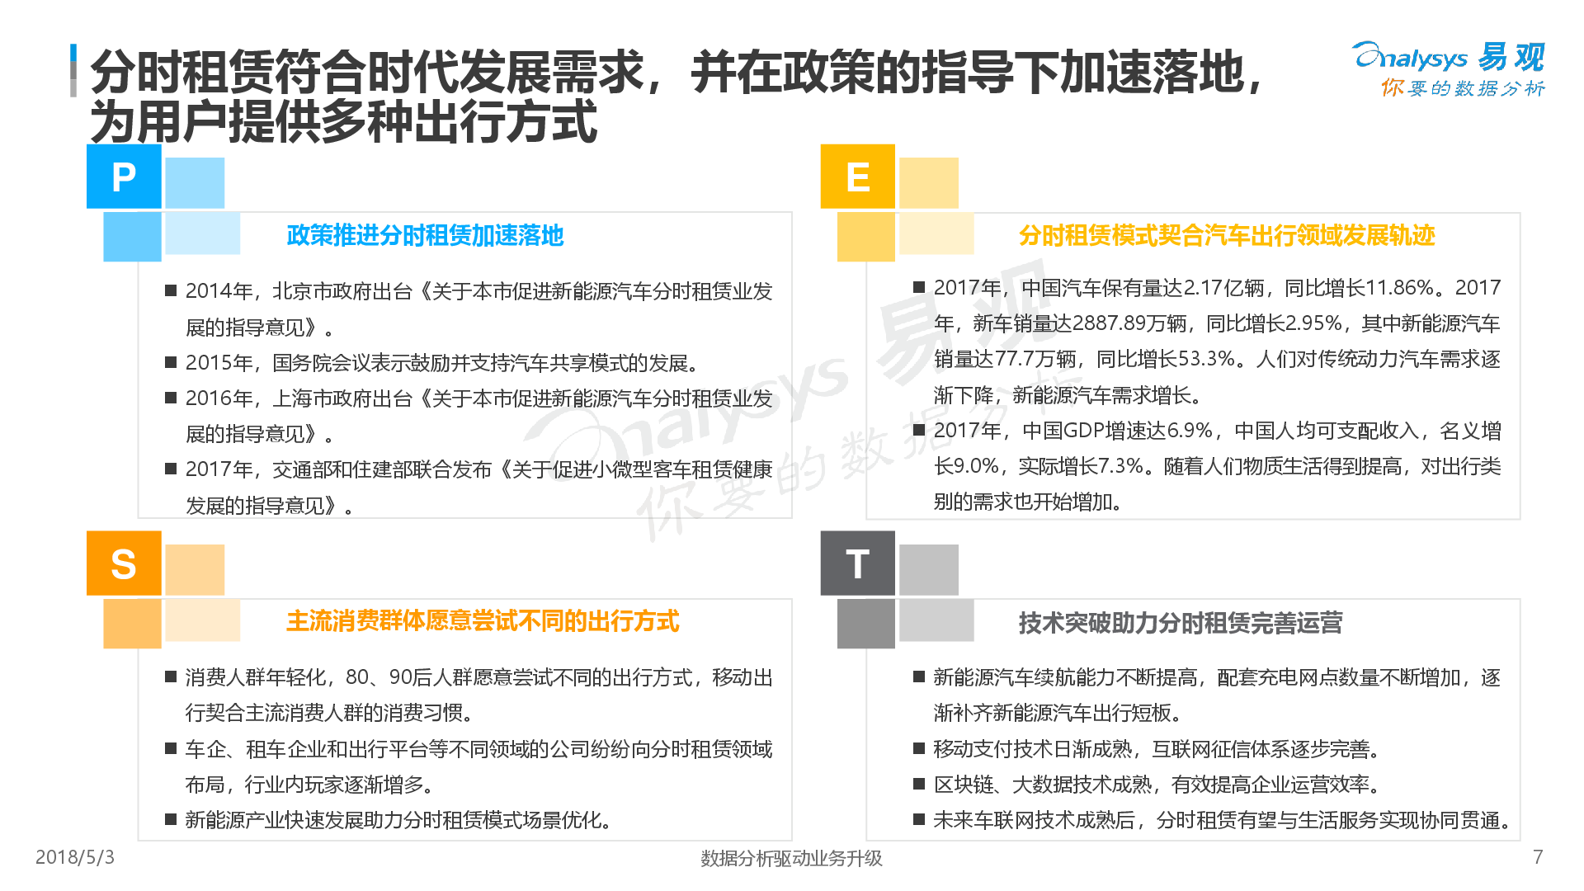Select heading 政策推进分时租赁加速落地
This screenshot has width=1584, height=891.
425,236
